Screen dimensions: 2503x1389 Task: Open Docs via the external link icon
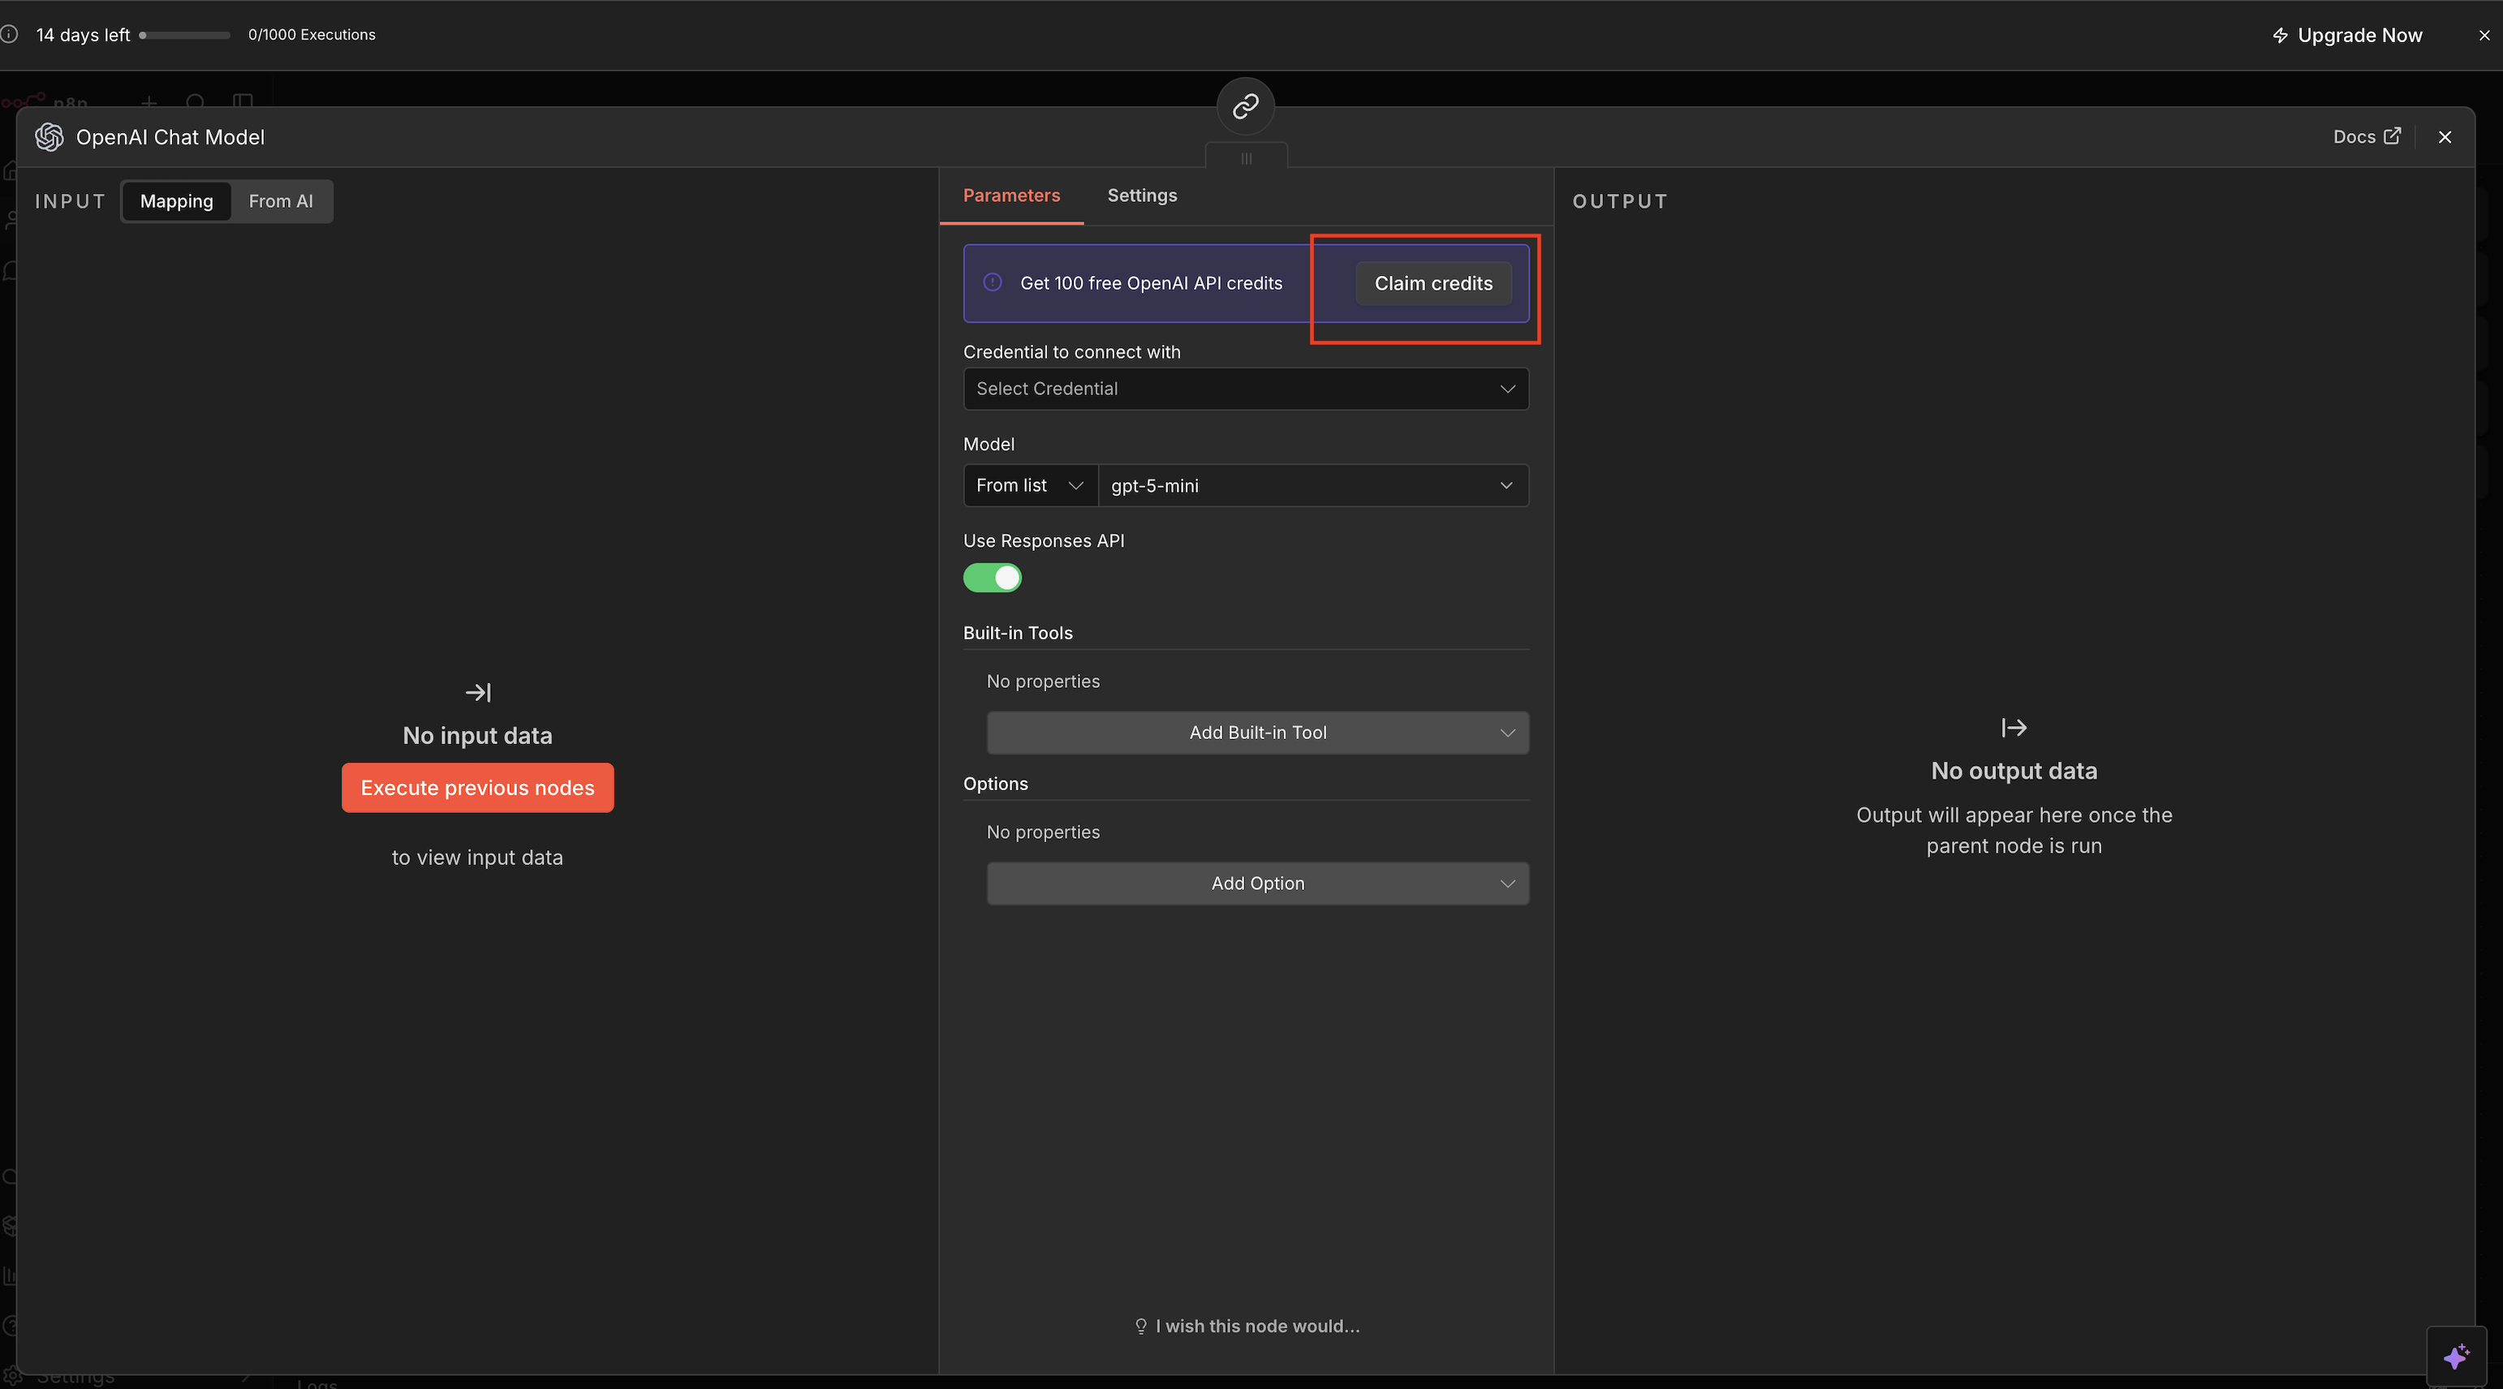[2393, 137]
